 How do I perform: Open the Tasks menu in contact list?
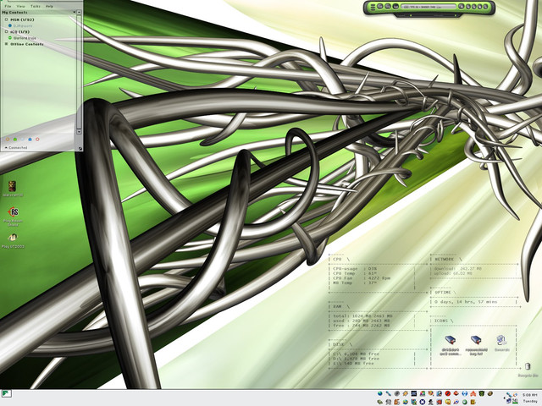click(36, 6)
